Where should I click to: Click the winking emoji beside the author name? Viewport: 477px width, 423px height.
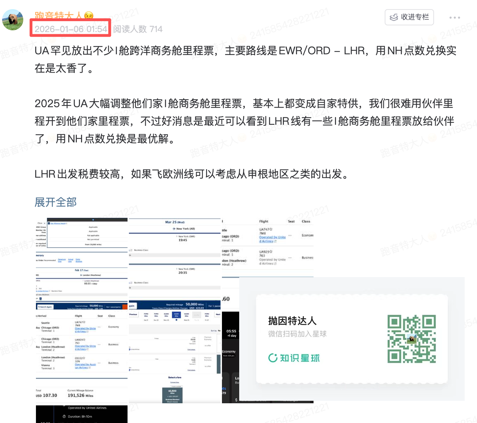tap(89, 15)
